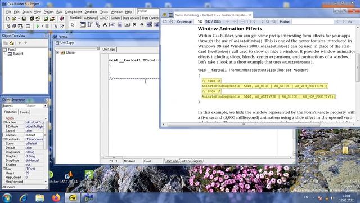Select the MainMenu component in palette
Viewport: 360px width, 203px height.
pos(90,25)
